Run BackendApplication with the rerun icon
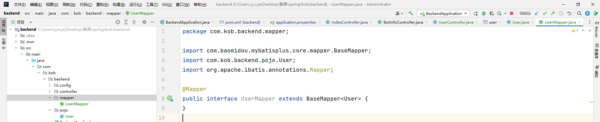Screen dimensions: 600x122 coord(476,13)
